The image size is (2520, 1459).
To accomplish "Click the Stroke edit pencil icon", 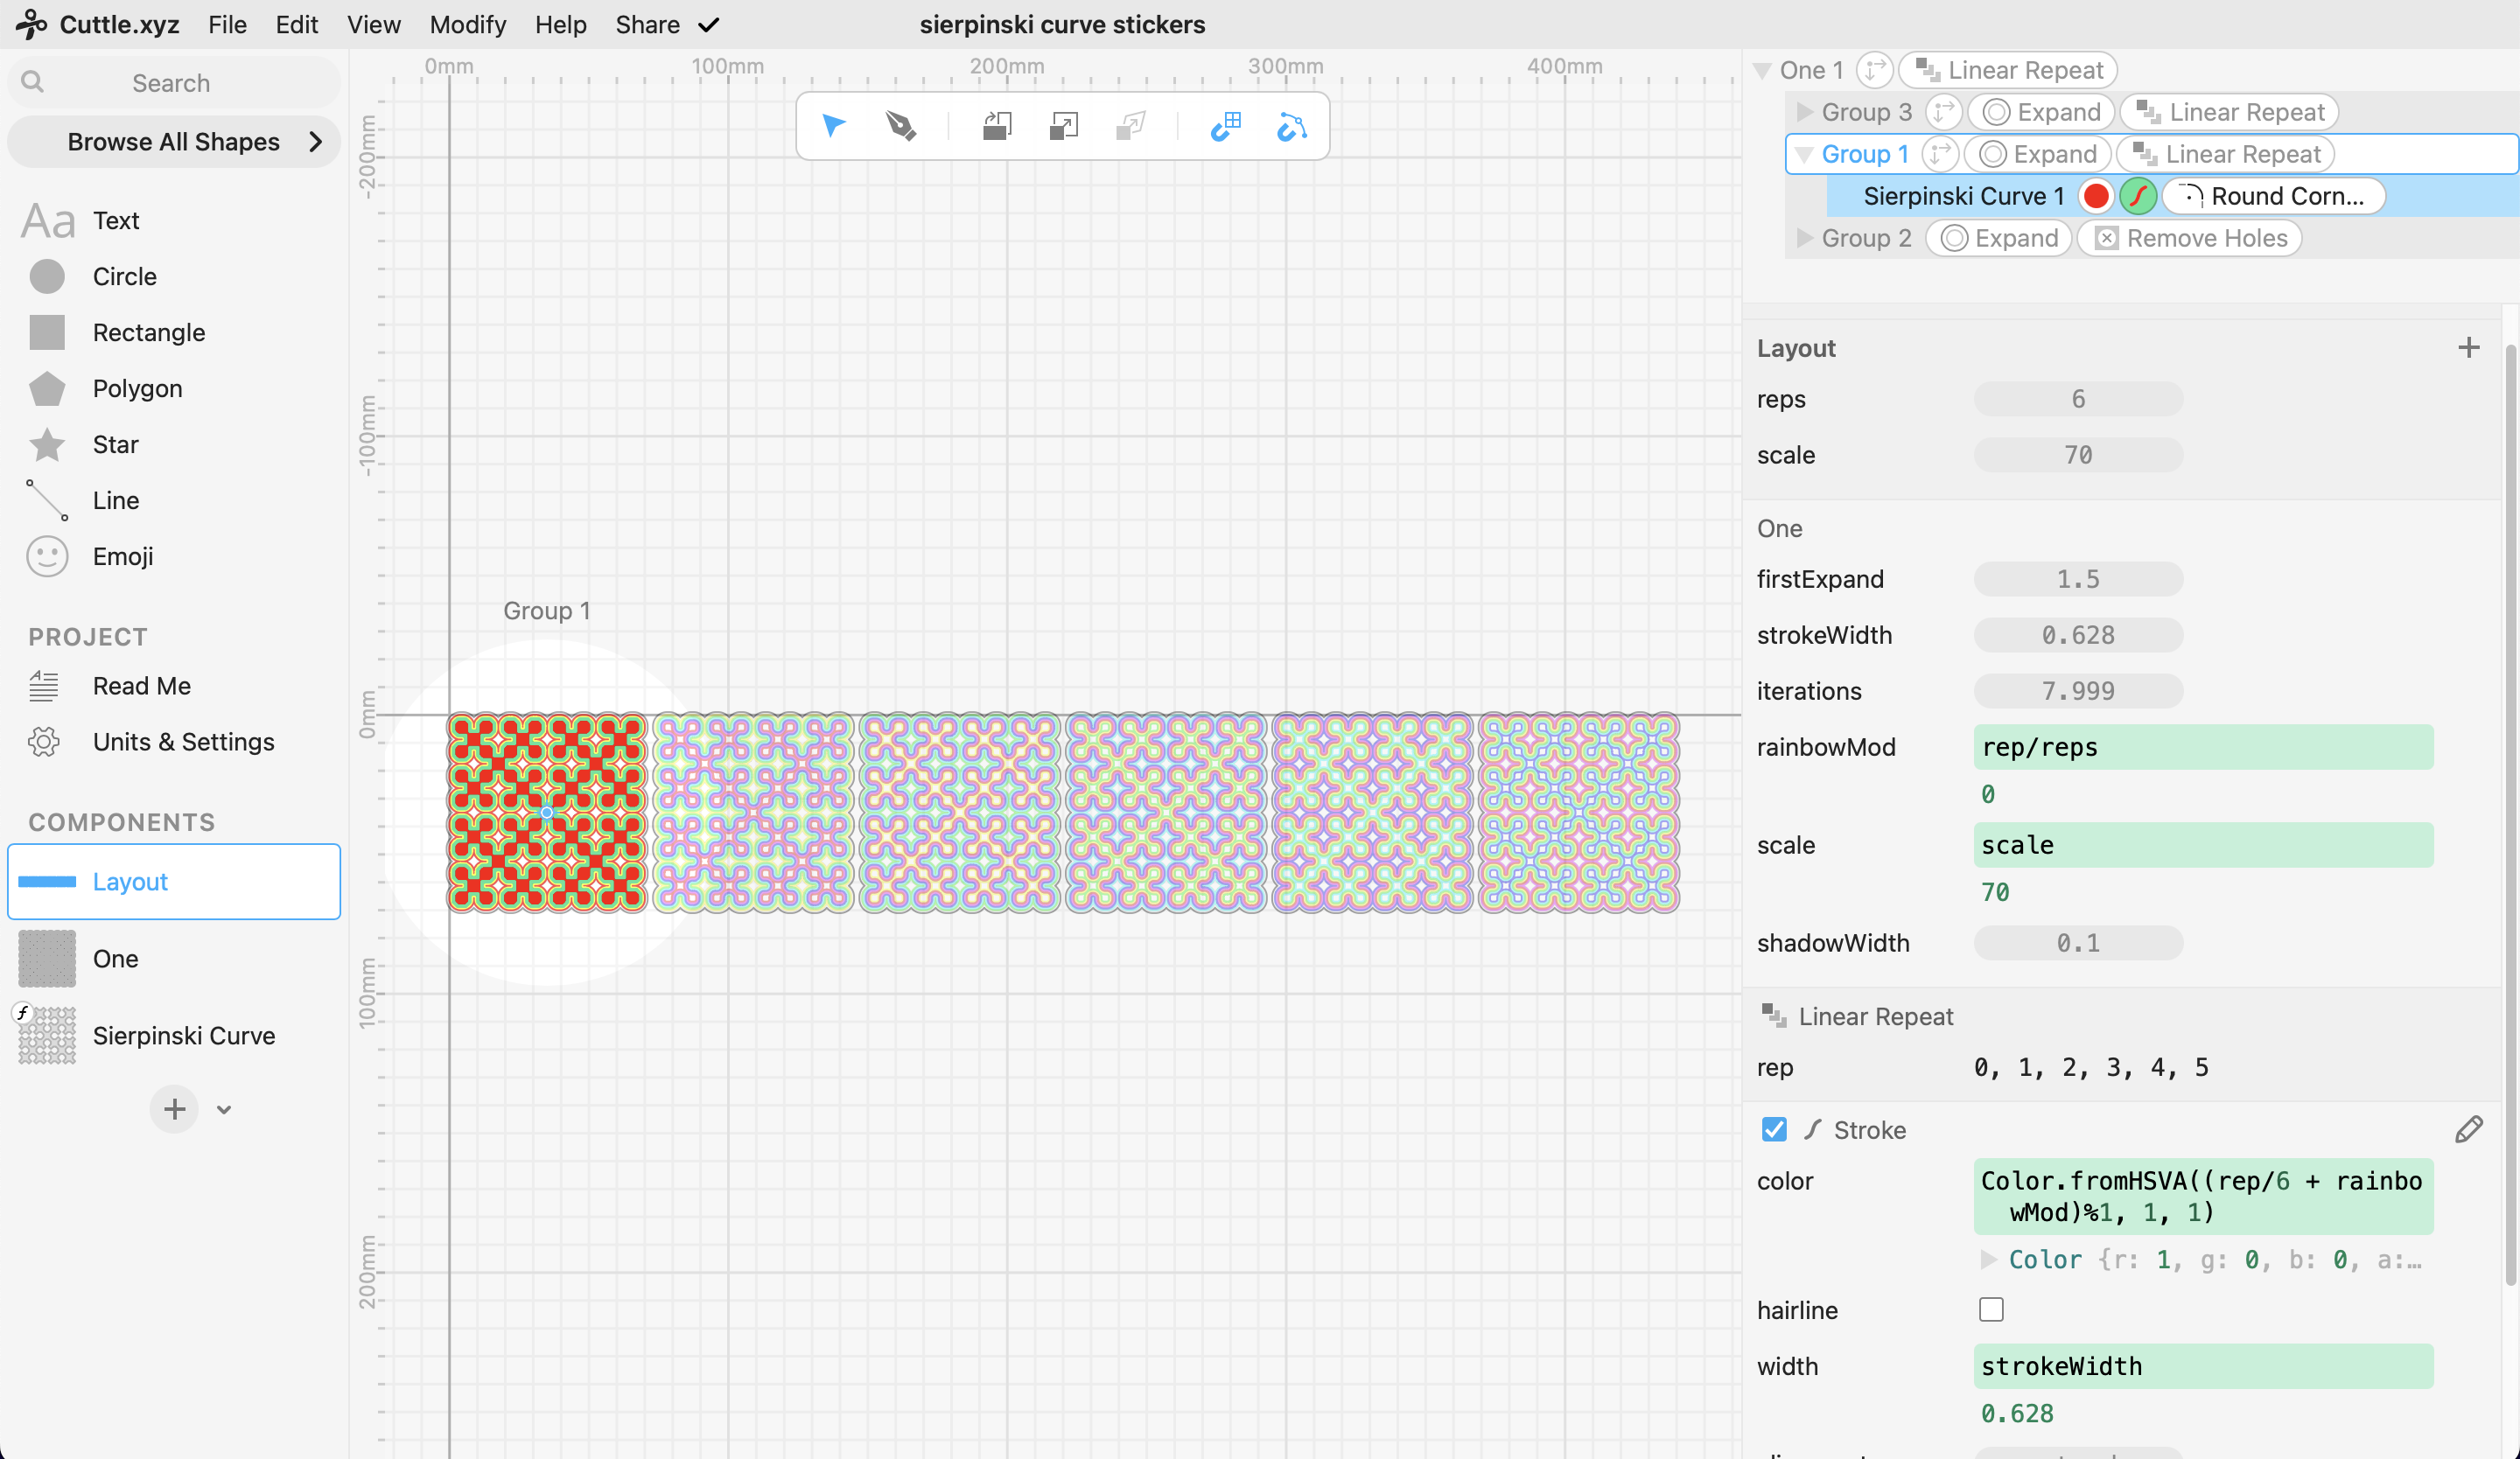I will [x=2468, y=1129].
